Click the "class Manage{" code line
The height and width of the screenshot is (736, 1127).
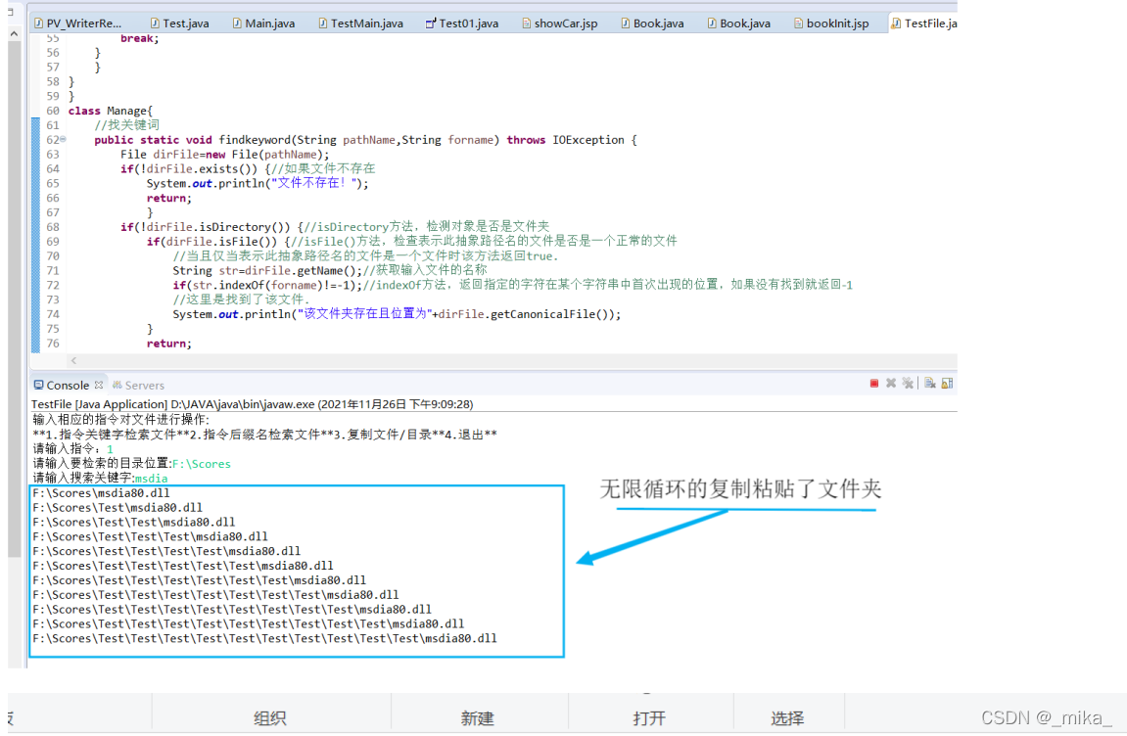click(111, 111)
